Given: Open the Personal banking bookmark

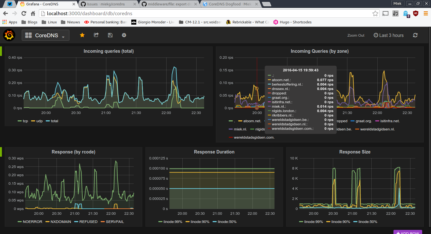Looking at the screenshot, I should [x=105, y=22].
